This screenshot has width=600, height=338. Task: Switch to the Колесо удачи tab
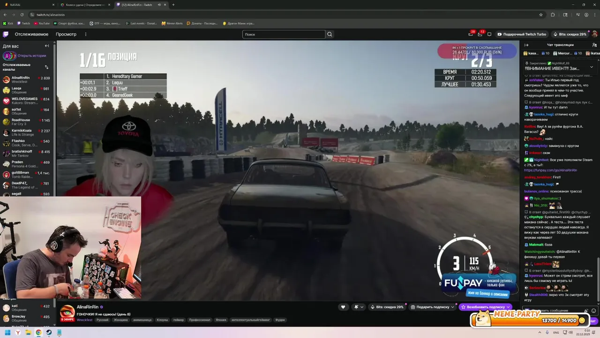point(86,5)
